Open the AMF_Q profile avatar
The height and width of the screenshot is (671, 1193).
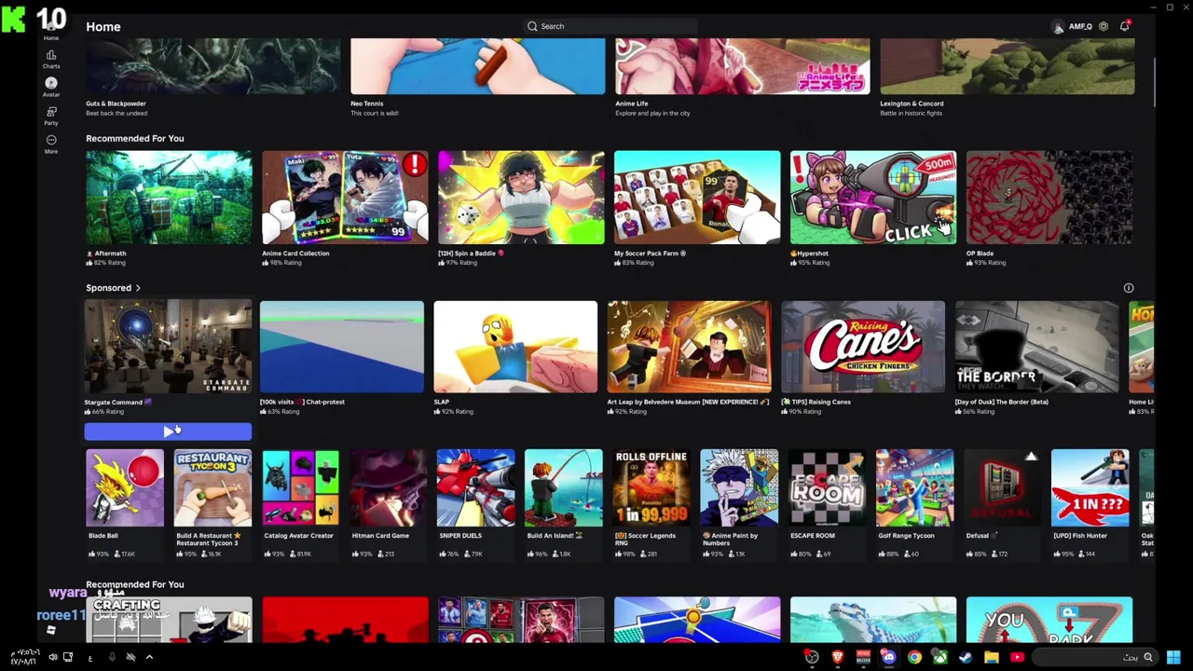pyautogui.click(x=1058, y=26)
